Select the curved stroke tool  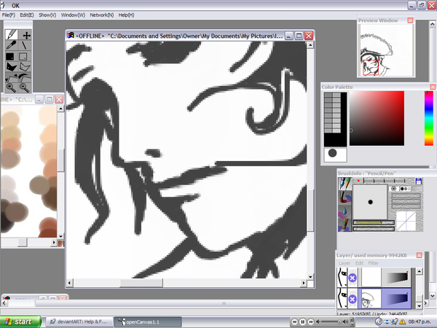[25, 77]
